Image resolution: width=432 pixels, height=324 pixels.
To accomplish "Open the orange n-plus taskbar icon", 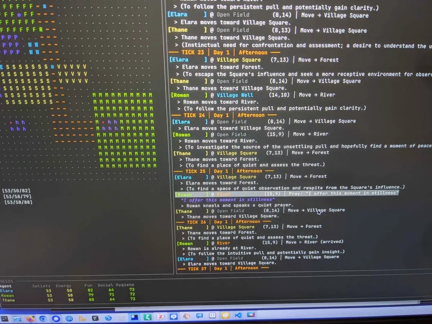I will (82, 319).
